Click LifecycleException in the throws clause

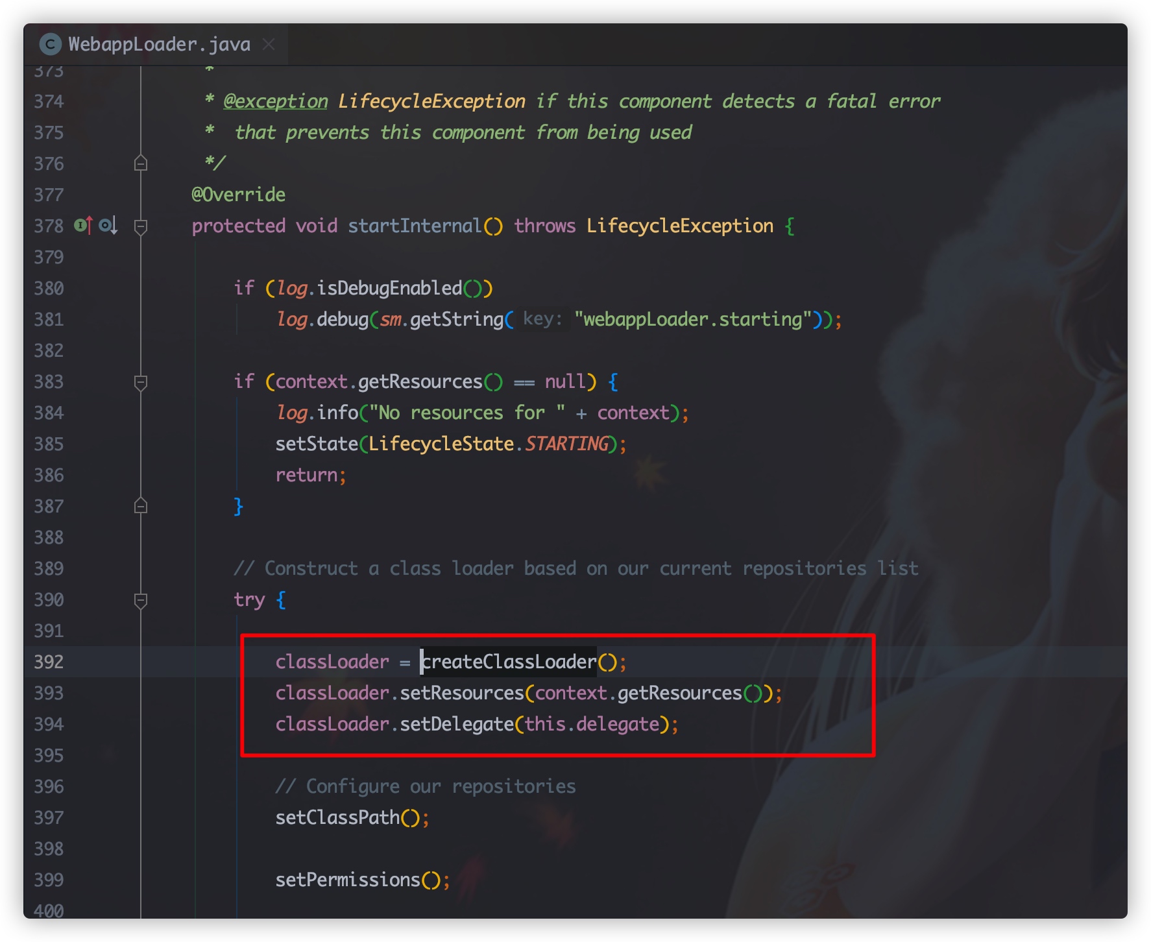(x=680, y=226)
